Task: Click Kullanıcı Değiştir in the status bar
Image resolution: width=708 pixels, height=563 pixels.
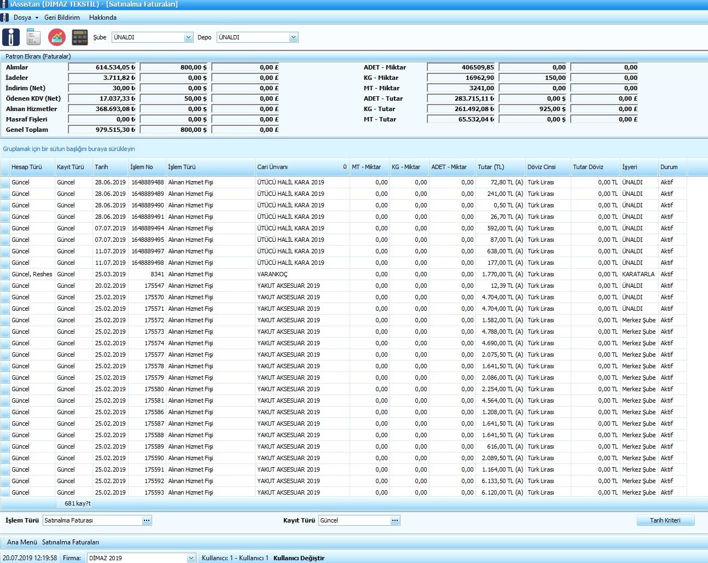Action: pyautogui.click(x=299, y=558)
